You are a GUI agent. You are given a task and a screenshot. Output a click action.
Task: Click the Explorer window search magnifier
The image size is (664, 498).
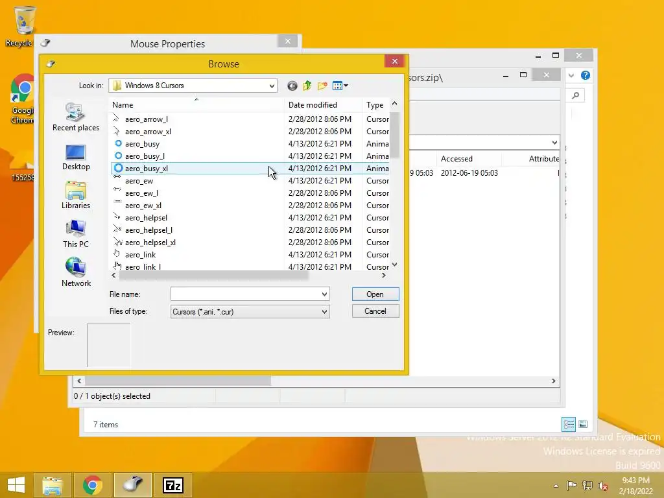(x=576, y=96)
